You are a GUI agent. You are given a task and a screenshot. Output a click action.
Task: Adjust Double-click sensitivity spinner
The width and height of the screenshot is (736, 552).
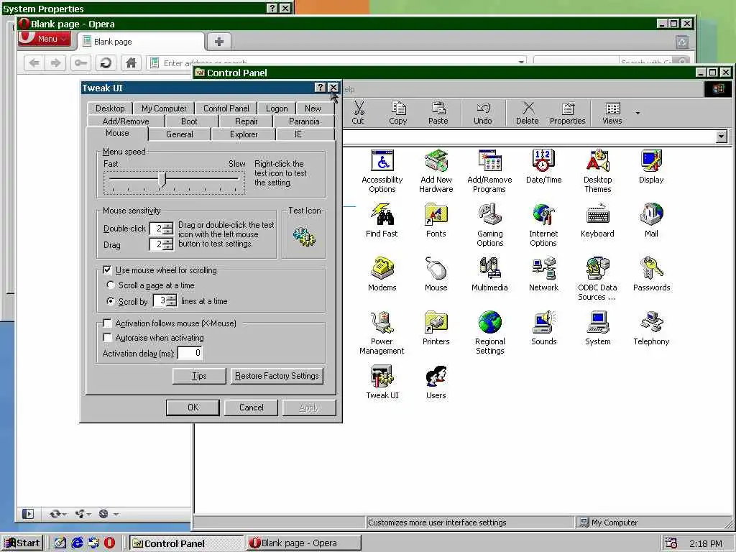(168, 229)
